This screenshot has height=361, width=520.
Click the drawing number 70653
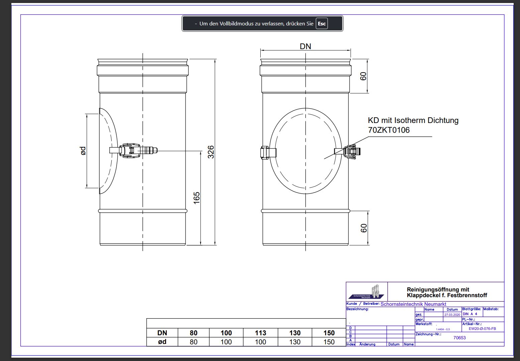pos(459,338)
